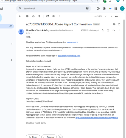
Task: Click the message vertical scrollbar
Action: tap(124, 79)
